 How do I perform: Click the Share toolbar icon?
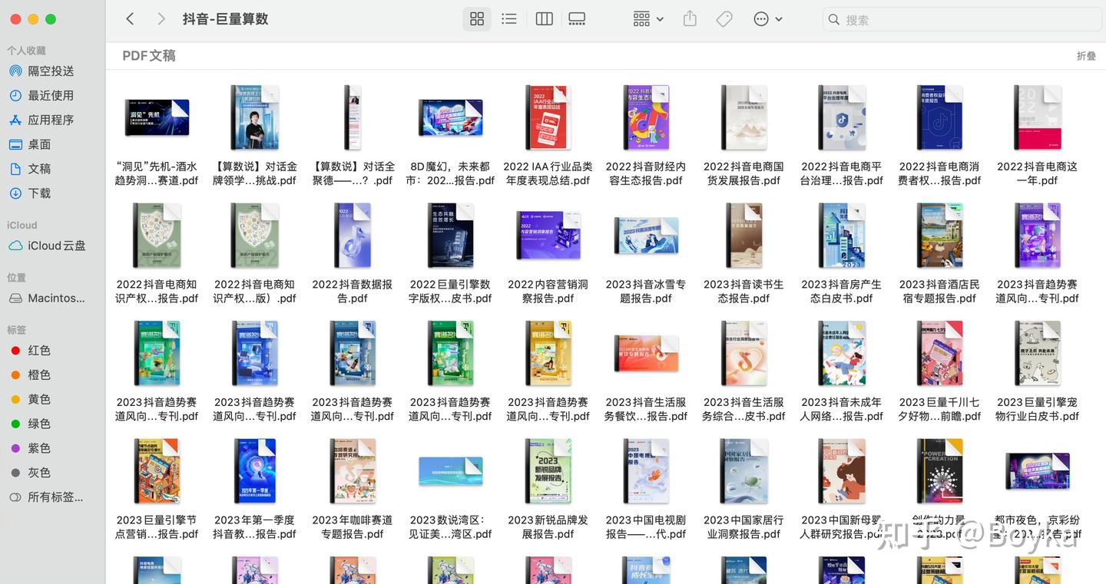pyautogui.click(x=690, y=19)
